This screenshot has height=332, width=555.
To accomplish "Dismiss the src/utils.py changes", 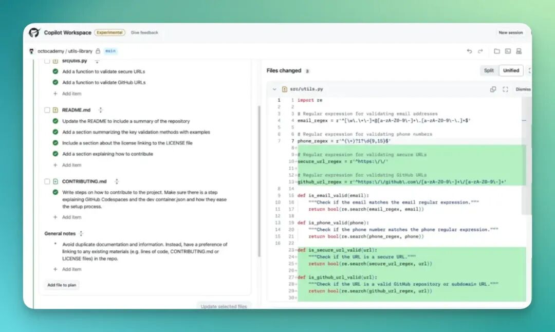I will pos(523,89).
